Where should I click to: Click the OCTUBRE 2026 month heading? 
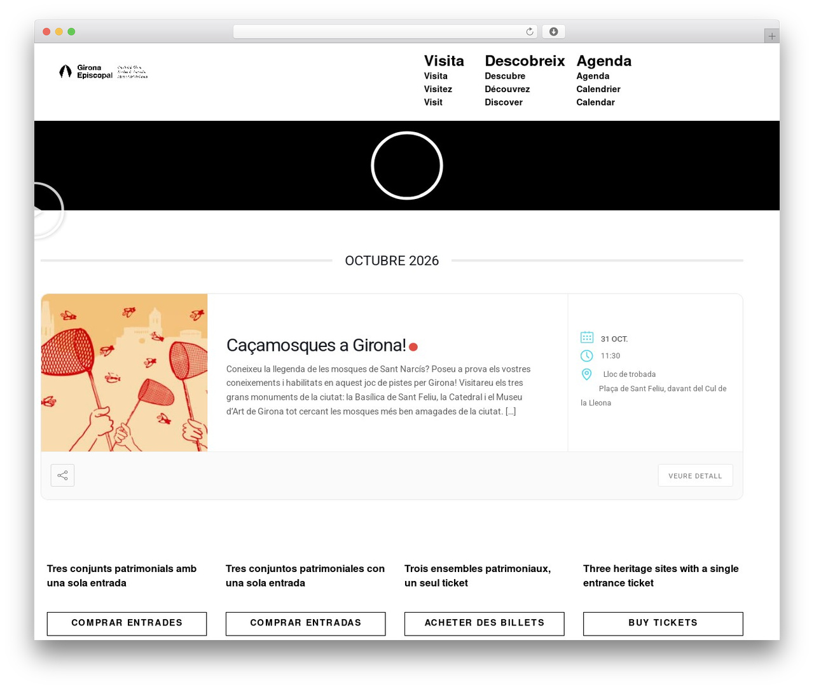[x=392, y=261]
